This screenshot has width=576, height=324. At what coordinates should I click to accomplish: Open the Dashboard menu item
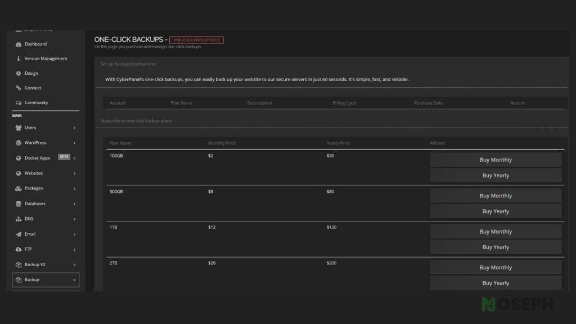pyautogui.click(x=35, y=44)
